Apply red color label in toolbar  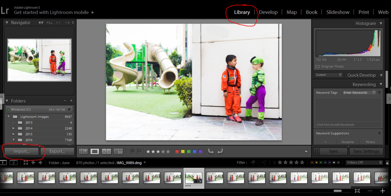(x=177, y=152)
